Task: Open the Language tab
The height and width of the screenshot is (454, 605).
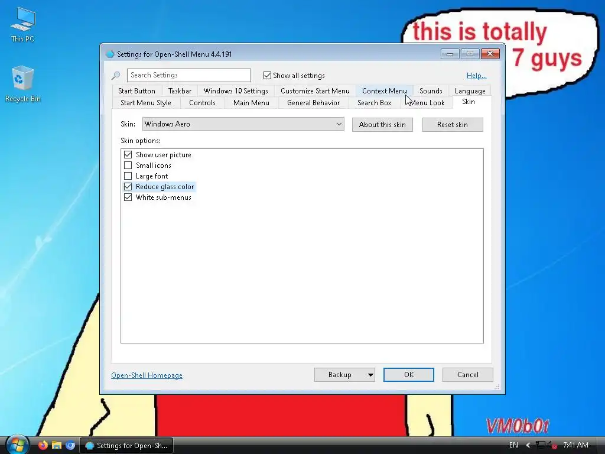Action: tap(470, 91)
